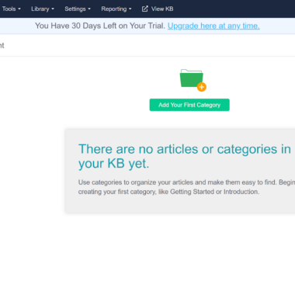Click the trial days left notice text
This screenshot has height=295, width=295.
pos(100,26)
